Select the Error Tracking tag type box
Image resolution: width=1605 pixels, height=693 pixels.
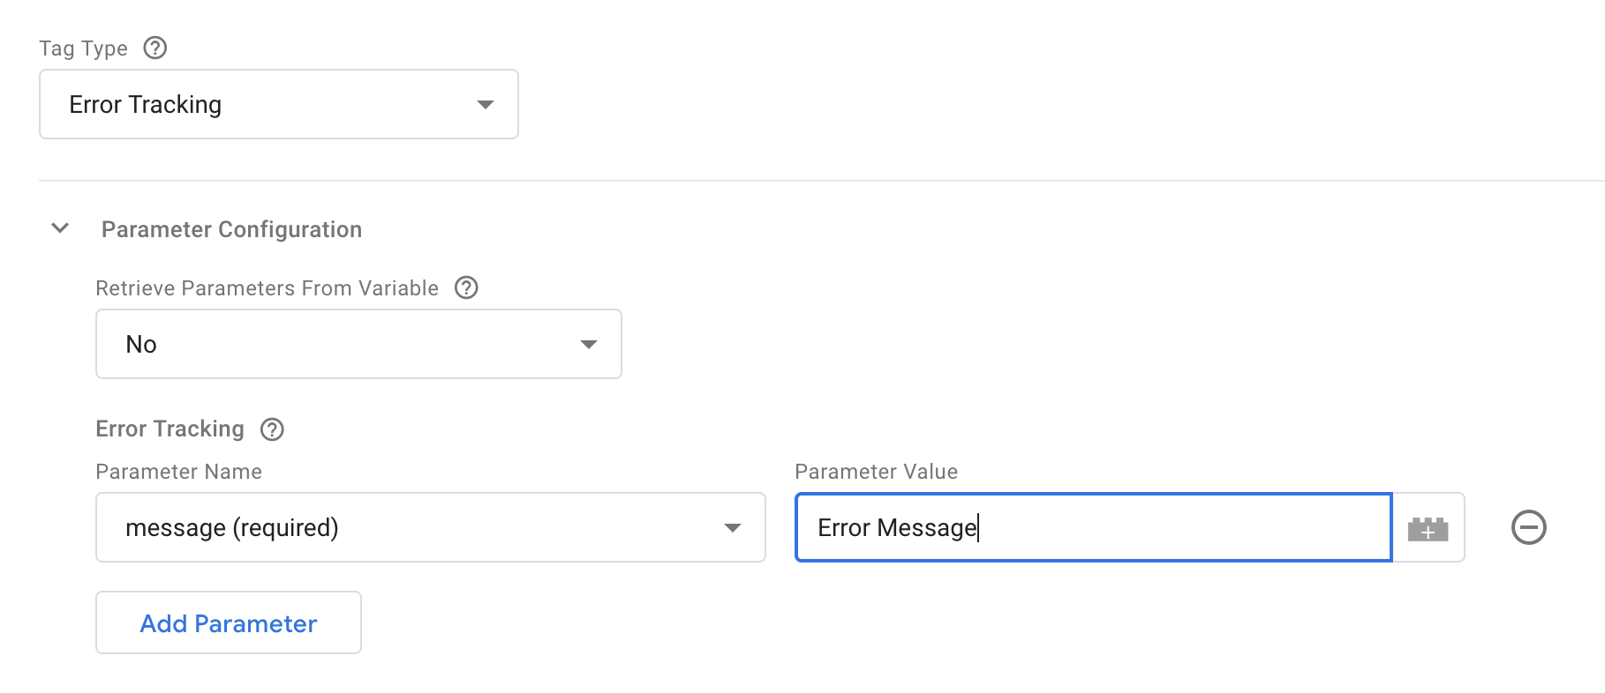[278, 104]
